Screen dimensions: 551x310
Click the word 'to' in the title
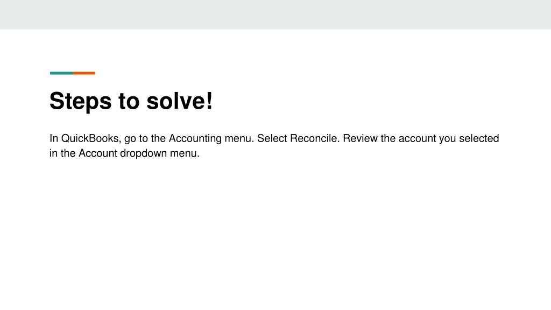pos(129,102)
